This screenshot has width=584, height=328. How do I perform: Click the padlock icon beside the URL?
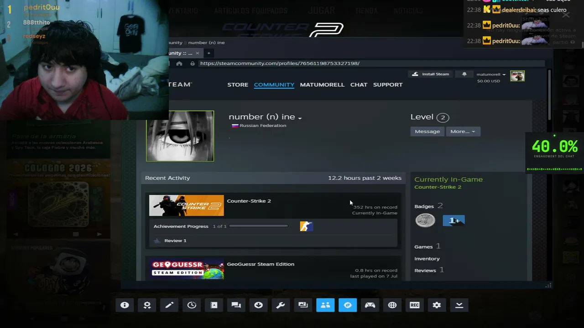click(193, 63)
